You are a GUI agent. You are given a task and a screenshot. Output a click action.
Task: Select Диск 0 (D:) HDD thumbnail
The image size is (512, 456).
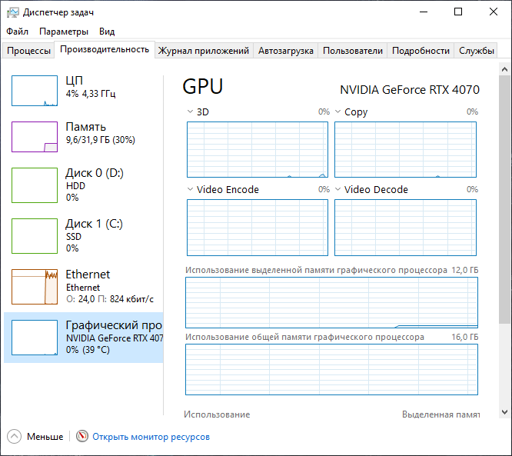coord(35,185)
